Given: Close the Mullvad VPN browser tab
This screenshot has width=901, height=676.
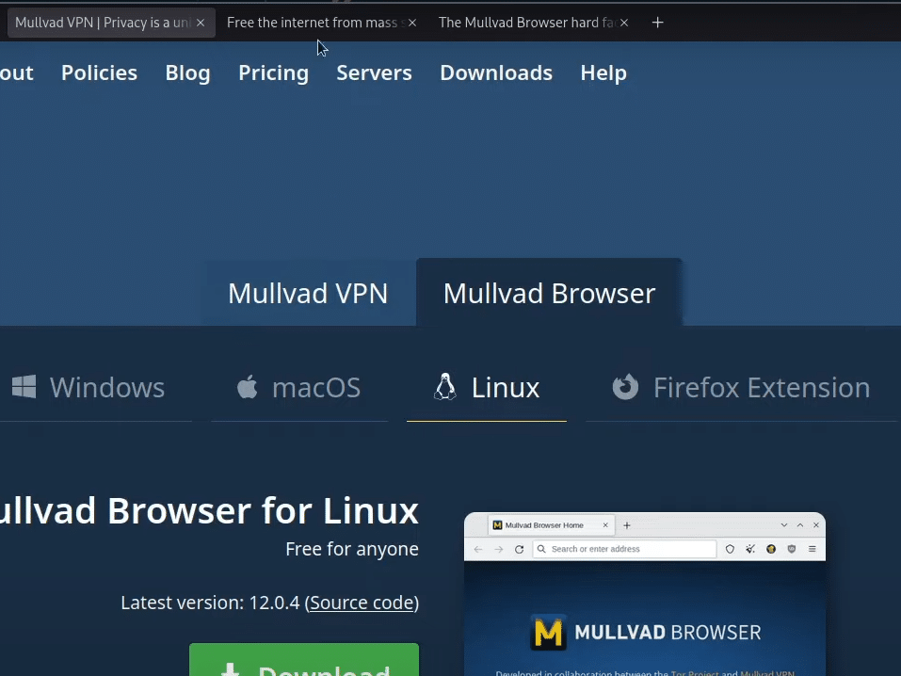Looking at the screenshot, I should click(200, 23).
